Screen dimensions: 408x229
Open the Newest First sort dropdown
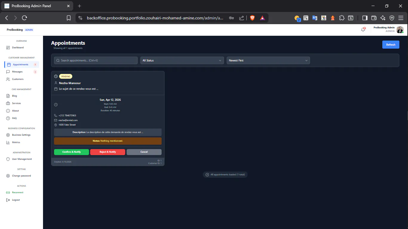point(268,61)
